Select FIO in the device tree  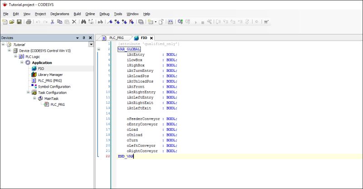[41, 69]
